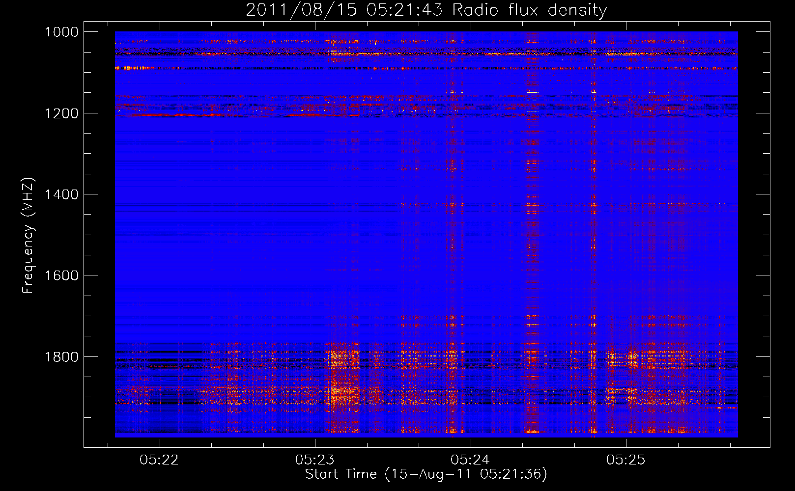This screenshot has height=491, width=795.
Task: Click the 05:25 time tick label
Action: coord(626,460)
